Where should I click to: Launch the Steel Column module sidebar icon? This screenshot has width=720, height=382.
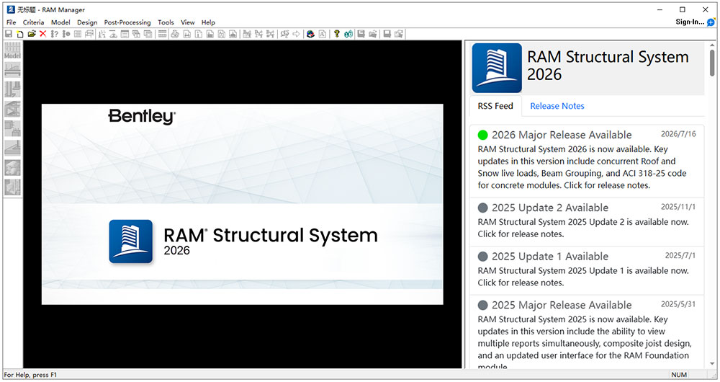pos(12,89)
